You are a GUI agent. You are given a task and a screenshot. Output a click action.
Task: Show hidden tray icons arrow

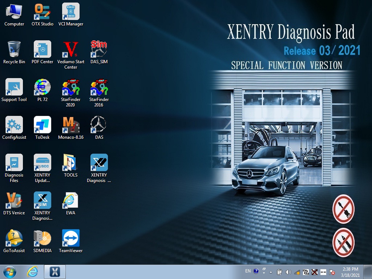[x=271, y=272]
